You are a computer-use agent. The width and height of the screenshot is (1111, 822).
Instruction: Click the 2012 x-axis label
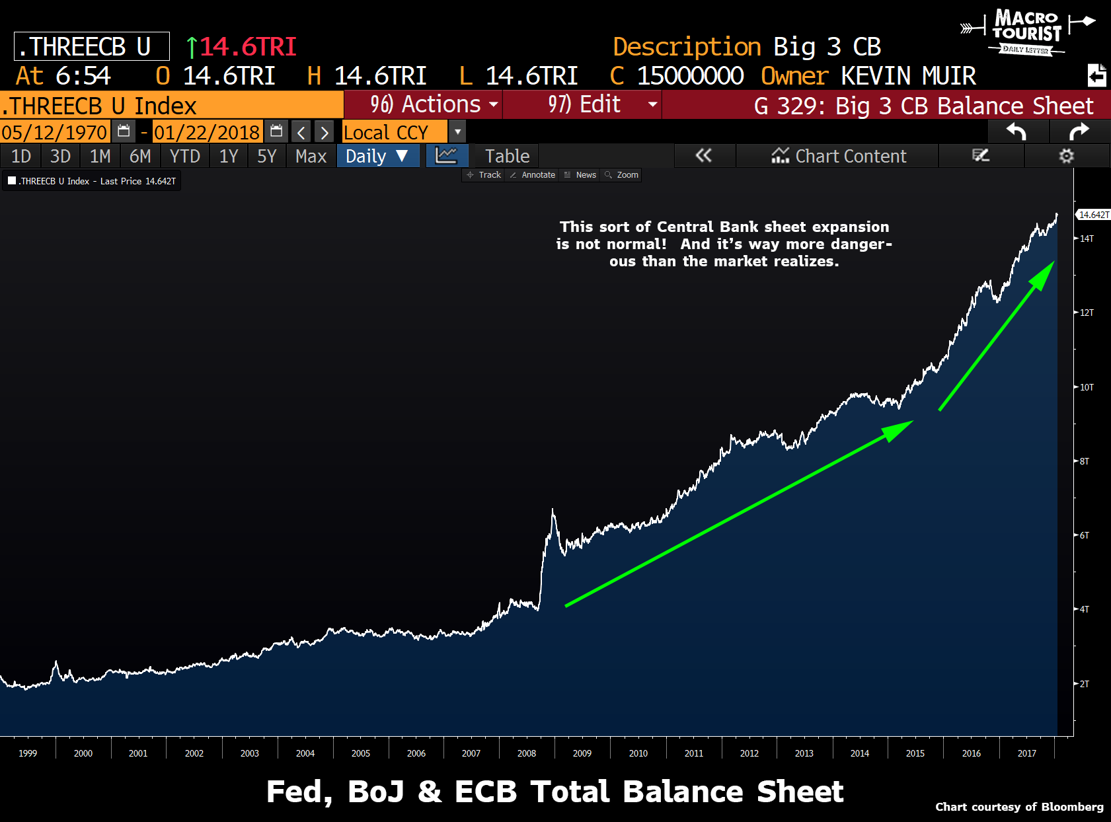[749, 753]
